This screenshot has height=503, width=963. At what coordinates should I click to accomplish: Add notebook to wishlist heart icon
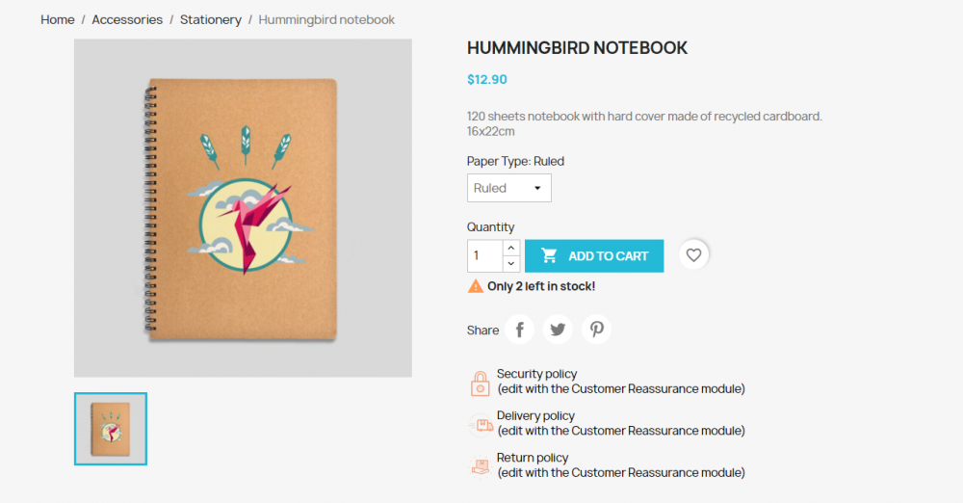(693, 254)
